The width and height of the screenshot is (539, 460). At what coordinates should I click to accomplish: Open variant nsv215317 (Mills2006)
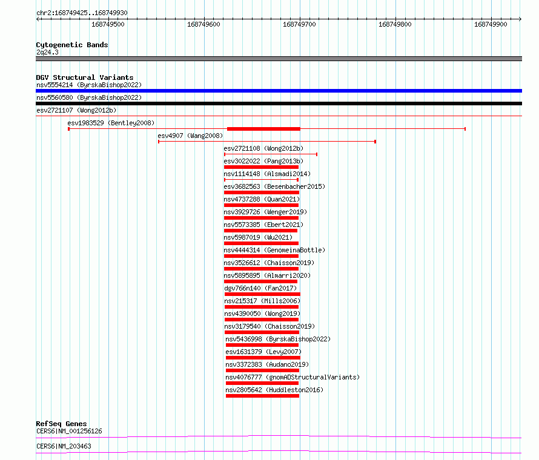pos(262,301)
